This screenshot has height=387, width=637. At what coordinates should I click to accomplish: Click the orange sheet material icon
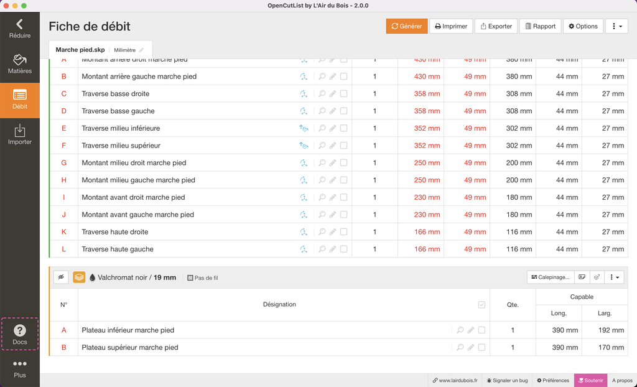coord(79,277)
